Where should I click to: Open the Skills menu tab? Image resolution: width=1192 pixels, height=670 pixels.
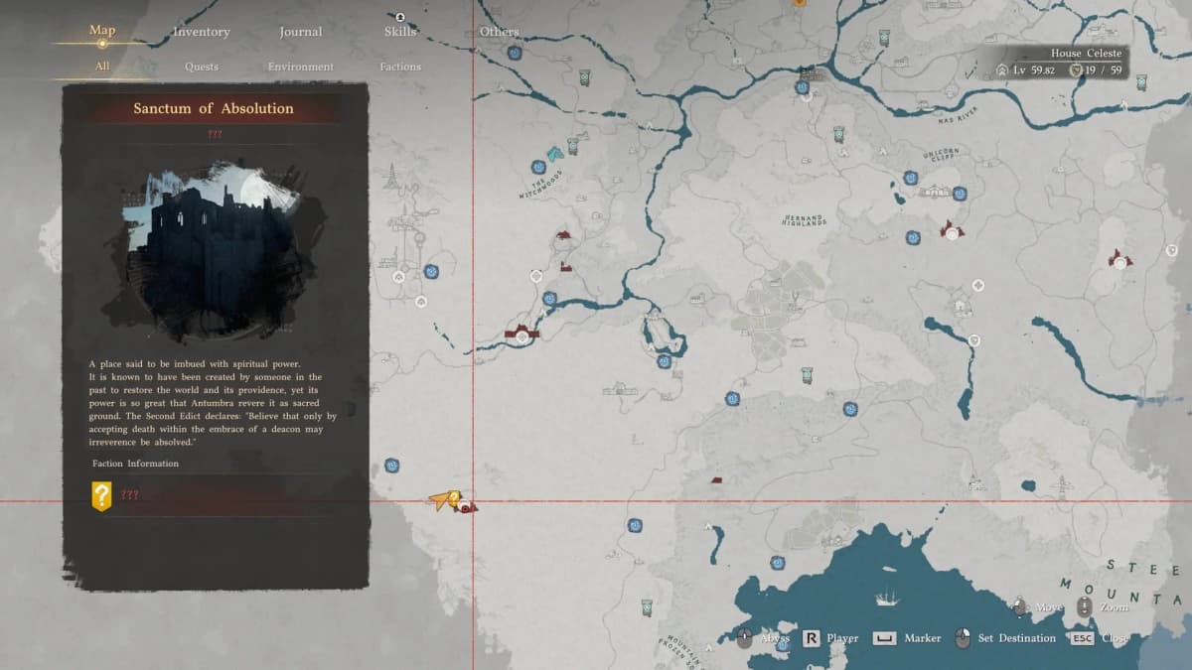point(399,32)
